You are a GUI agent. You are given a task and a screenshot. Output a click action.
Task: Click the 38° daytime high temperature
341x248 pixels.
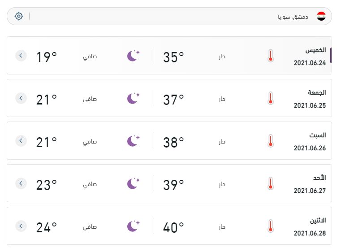(173, 143)
